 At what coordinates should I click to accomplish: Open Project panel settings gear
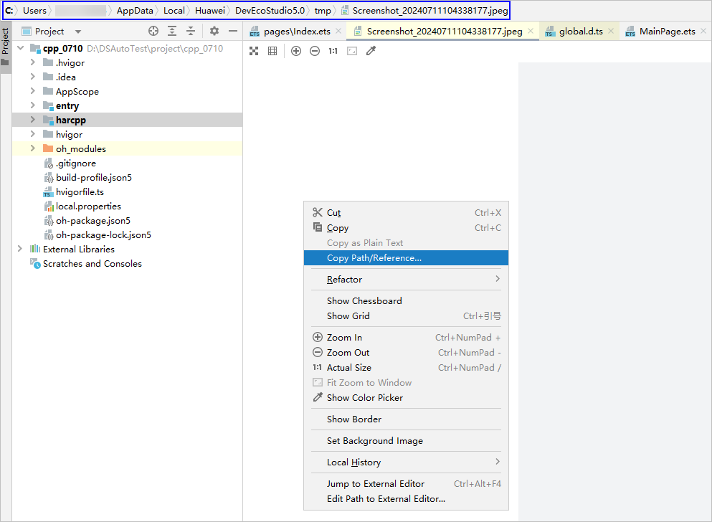[x=214, y=31]
